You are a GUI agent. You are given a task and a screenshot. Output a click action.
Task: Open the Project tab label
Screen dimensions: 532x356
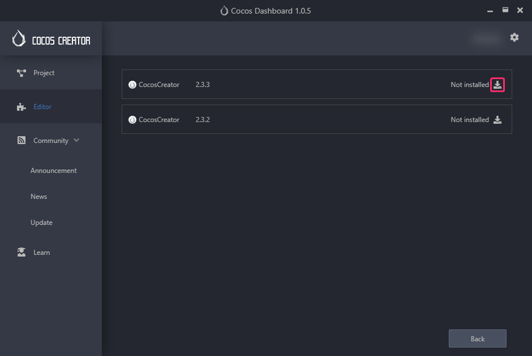[x=44, y=73]
